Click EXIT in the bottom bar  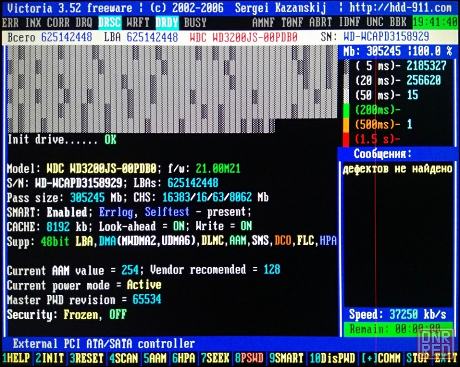pos(446,358)
